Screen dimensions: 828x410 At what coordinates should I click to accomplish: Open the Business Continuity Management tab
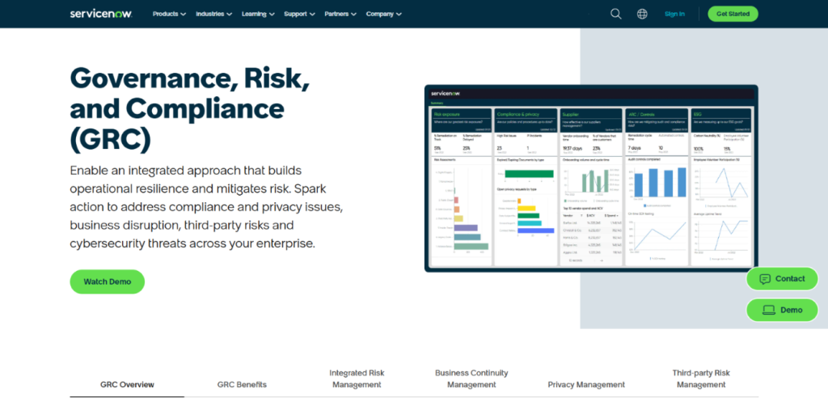(471, 378)
